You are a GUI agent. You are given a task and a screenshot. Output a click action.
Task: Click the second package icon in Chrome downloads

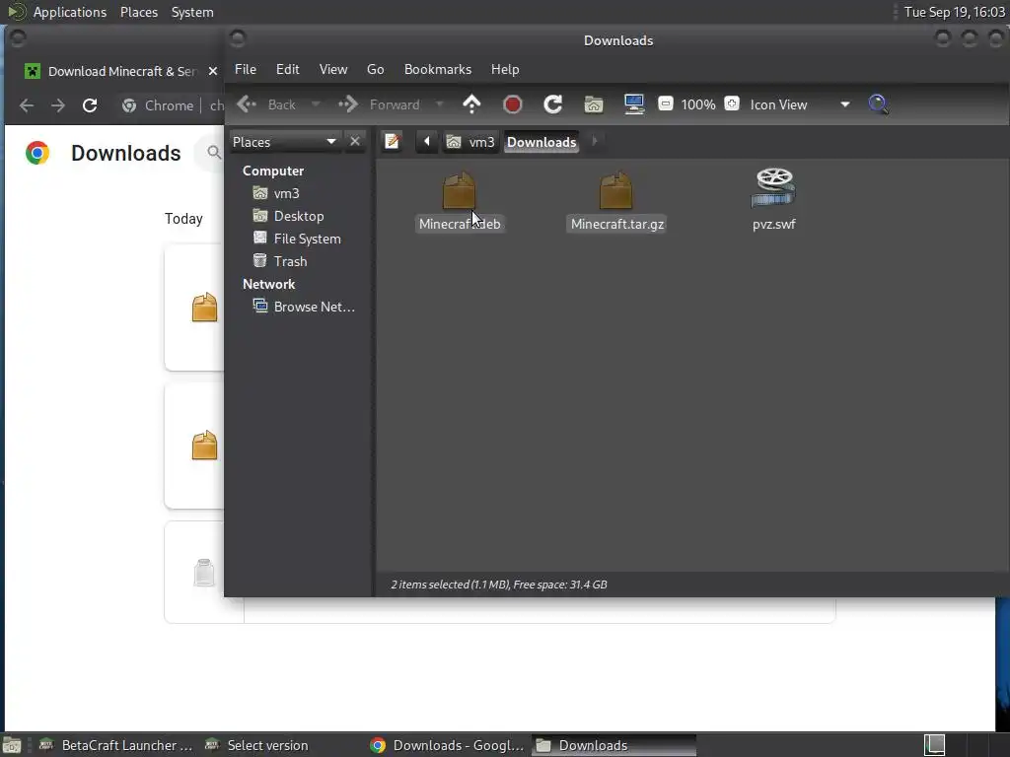coord(204,445)
